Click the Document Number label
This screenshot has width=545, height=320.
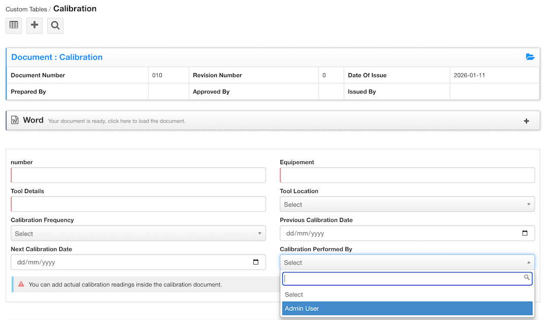pos(38,75)
